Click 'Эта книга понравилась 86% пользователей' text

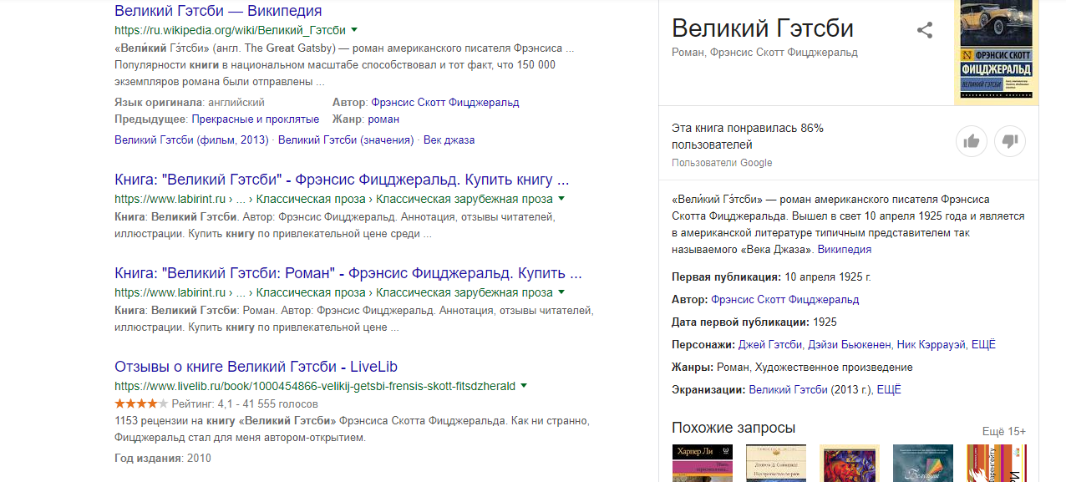(x=748, y=136)
